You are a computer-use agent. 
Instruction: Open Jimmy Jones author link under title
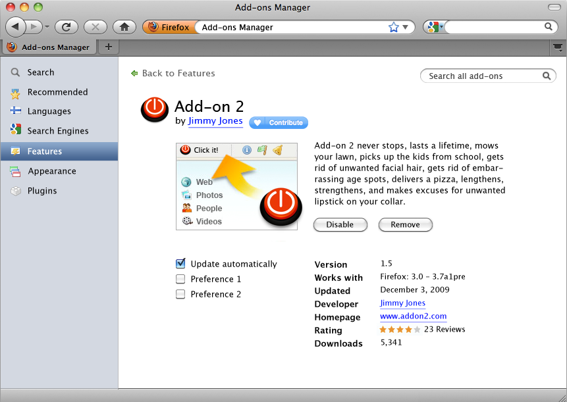click(215, 121)
